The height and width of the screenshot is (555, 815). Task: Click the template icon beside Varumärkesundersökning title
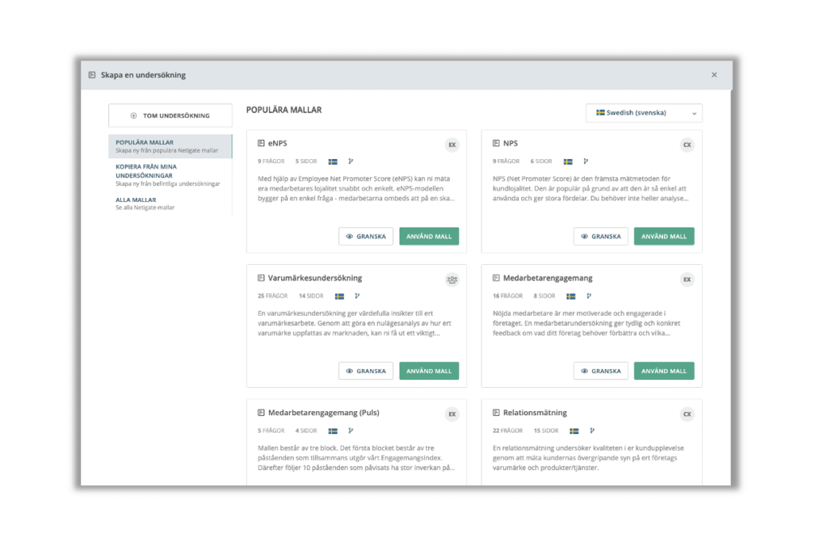(x=261, y=278)
